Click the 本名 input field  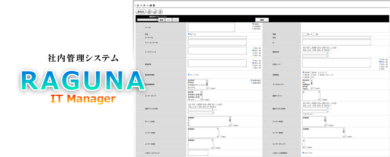click(337, 38)
